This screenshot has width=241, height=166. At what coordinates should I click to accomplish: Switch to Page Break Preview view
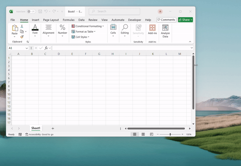tap(152, 134)
